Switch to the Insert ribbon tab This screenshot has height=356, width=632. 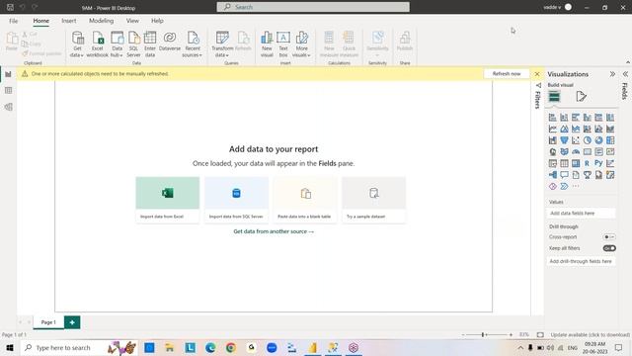[69, 21]
